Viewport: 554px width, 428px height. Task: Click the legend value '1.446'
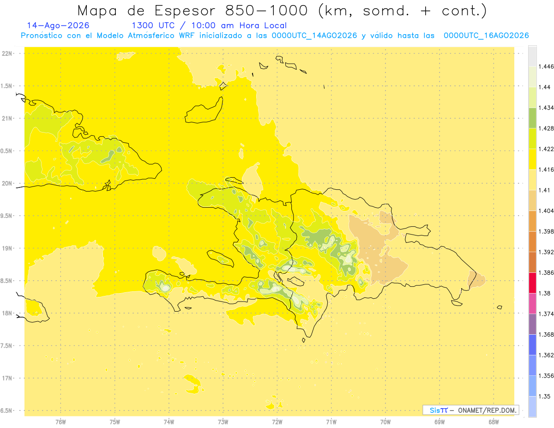[546, 66]
